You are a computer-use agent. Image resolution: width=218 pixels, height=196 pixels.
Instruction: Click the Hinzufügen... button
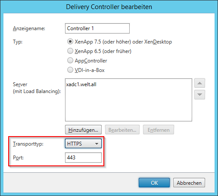(83, 130)
